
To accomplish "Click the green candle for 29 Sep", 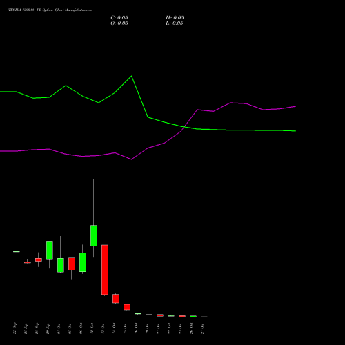I will (x=50, y=250).
